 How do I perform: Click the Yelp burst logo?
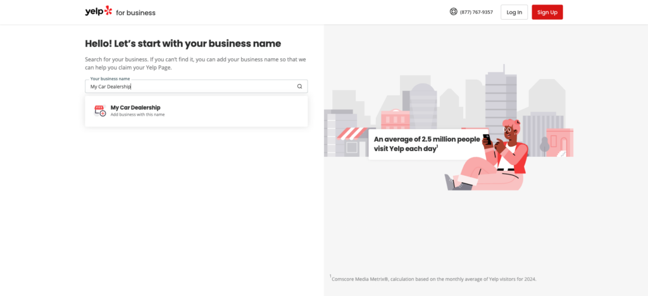click(x=108, y=11)
